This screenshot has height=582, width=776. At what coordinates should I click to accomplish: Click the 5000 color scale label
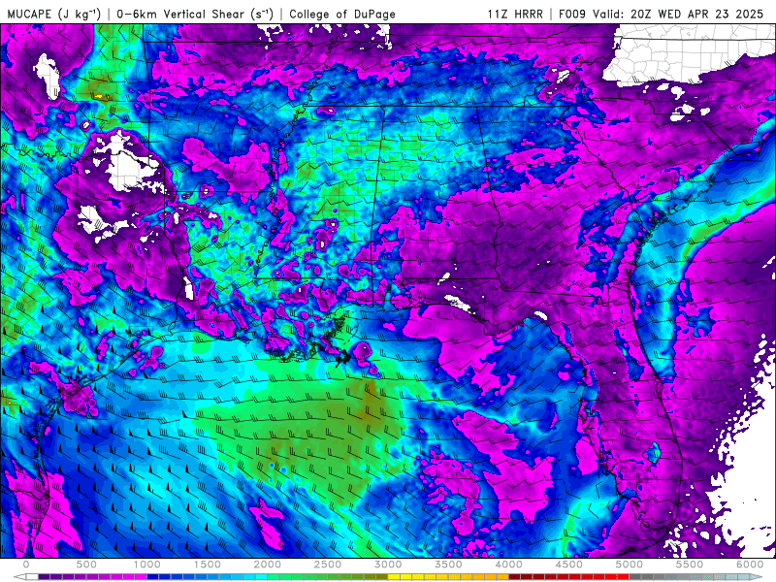tap(630, 565)
